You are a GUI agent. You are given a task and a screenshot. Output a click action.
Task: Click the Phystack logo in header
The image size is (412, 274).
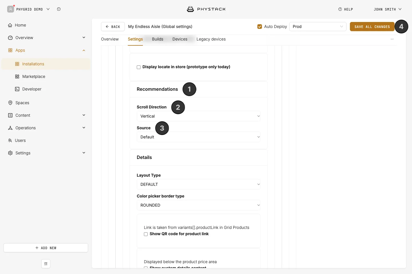[206, 9]
